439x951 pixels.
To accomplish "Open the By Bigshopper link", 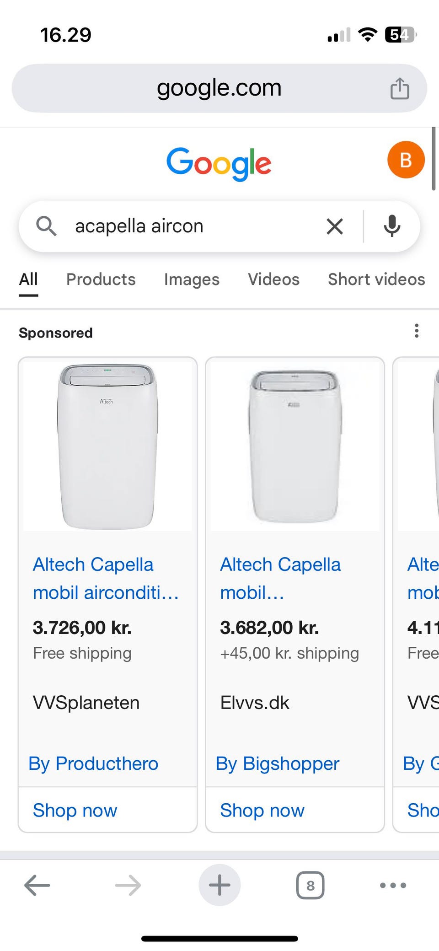I will 278,763.
